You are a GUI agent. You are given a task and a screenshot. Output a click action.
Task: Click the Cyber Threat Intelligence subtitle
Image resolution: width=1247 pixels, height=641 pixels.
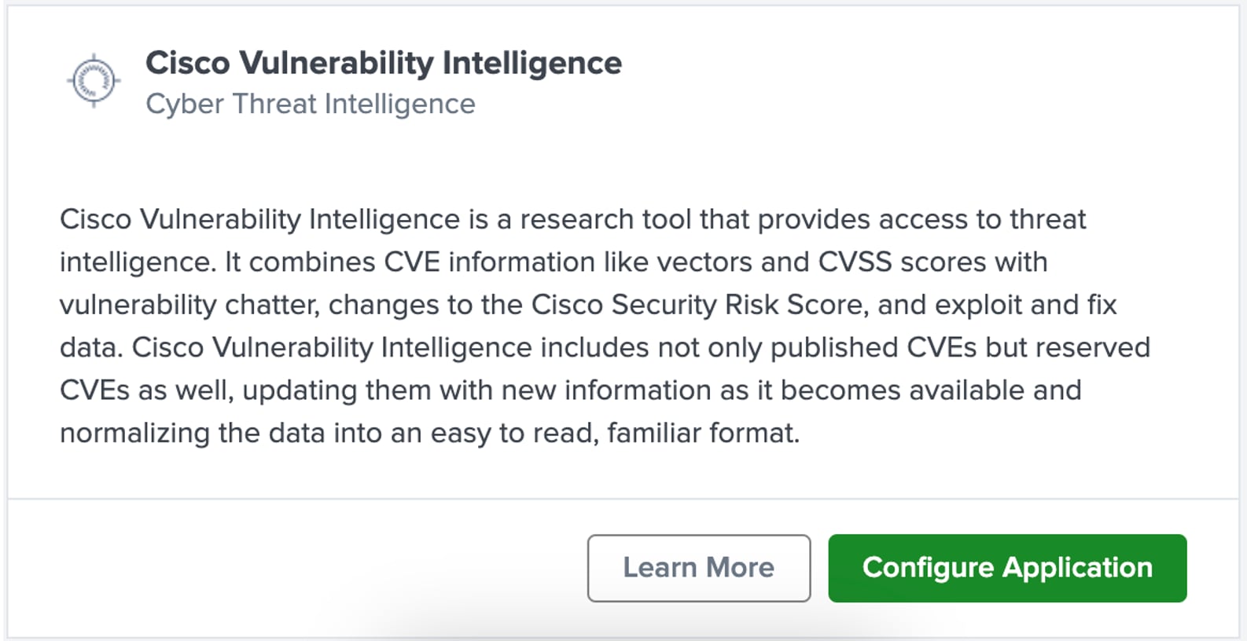311,104
